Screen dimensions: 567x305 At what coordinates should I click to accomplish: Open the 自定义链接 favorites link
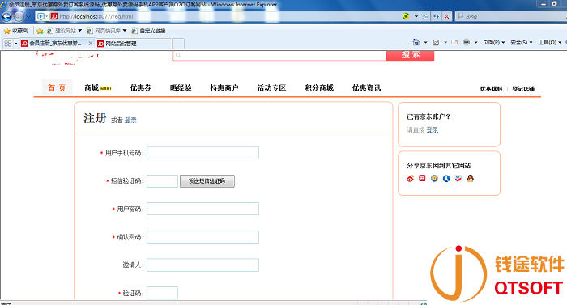pos(148,31)
